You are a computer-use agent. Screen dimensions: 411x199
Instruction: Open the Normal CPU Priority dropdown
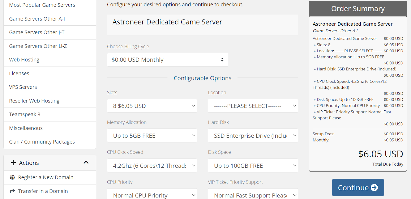coord(152,194)
